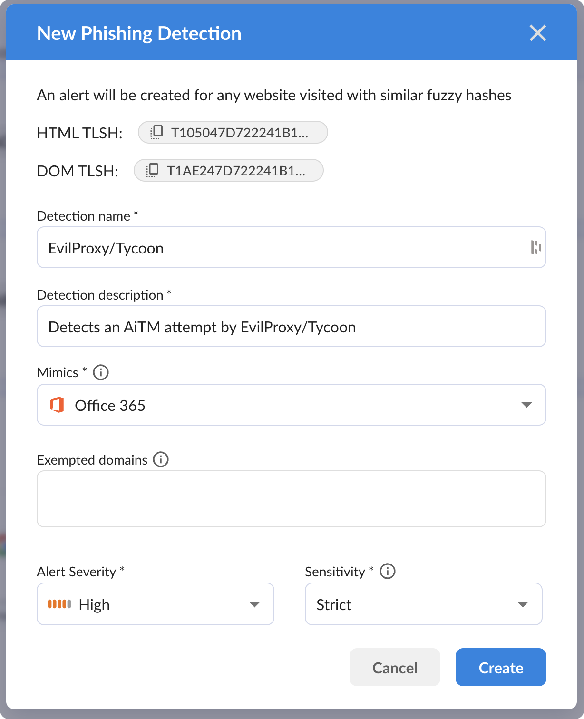Click the password manager icon in Detection name

pos(536,247)
